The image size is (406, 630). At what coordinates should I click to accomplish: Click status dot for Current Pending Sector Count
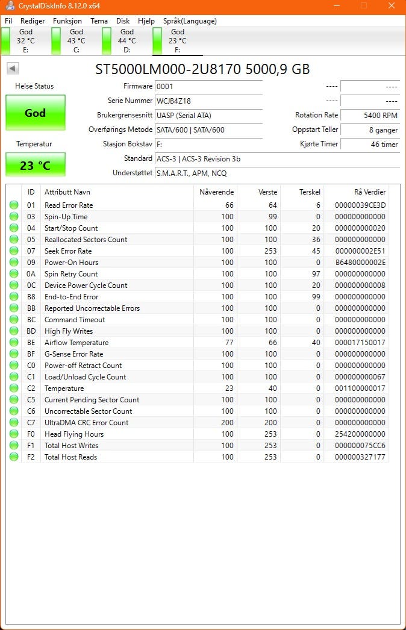click(14, 399)
